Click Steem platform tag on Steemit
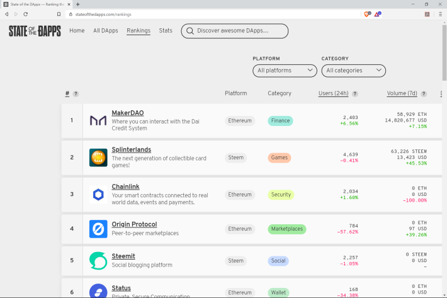Viewport: 447px width, 298px height. click(x=235, y=261)
